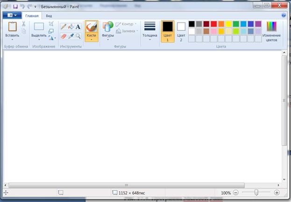Click the Save icon in title bar
Image resolution: width=291 pixels, height=202 pixels.
tap(15, 7)
